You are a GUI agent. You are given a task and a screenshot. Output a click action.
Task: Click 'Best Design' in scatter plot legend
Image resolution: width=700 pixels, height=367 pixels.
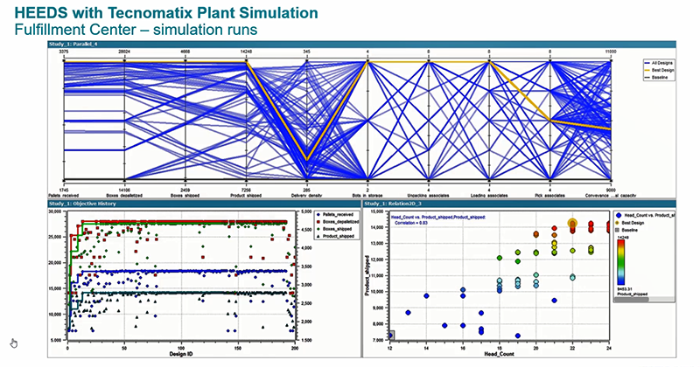click(633, 223)
